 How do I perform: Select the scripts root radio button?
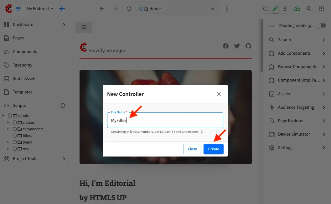click(10, 116)
